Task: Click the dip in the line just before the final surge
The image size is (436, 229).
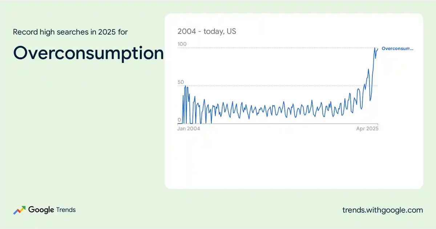Action: click(370, 100)
